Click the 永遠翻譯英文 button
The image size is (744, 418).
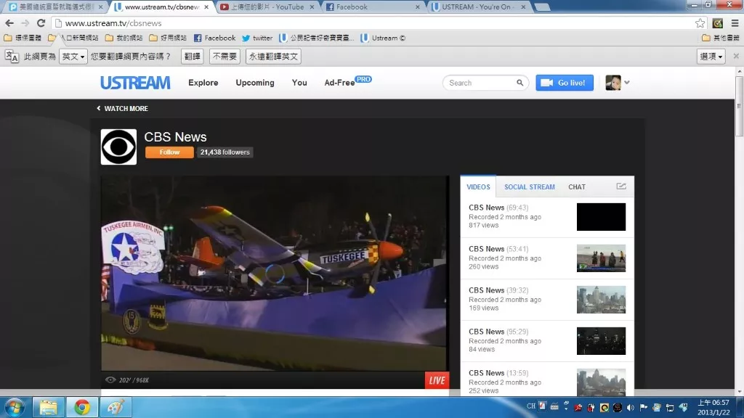273,57
